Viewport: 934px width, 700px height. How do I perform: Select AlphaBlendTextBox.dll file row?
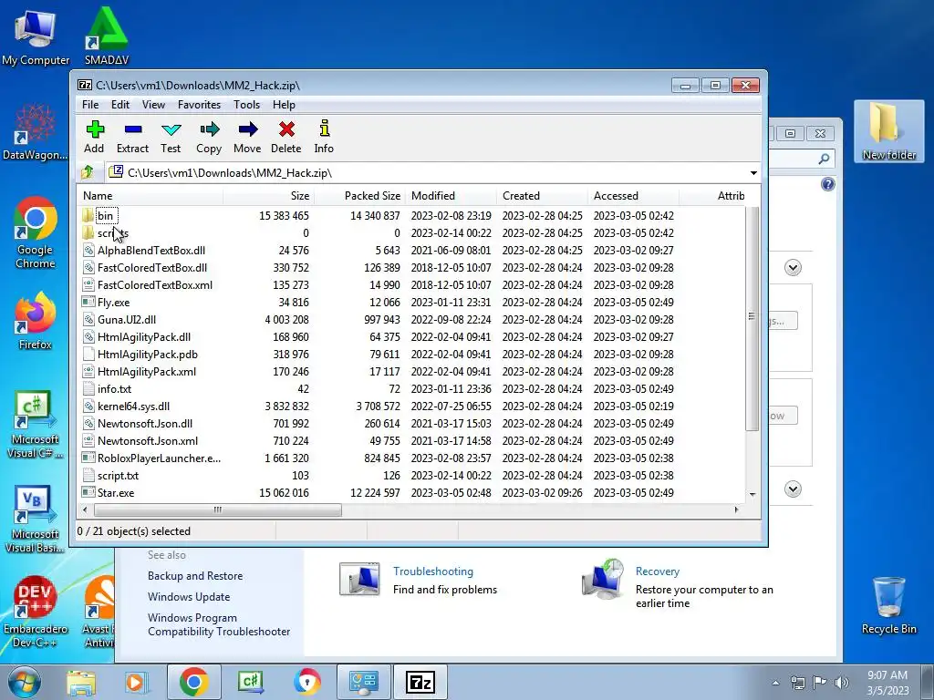(x=411, y=251)
